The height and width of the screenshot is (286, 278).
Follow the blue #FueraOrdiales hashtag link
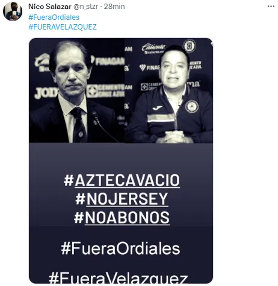(x=54, y=17)
